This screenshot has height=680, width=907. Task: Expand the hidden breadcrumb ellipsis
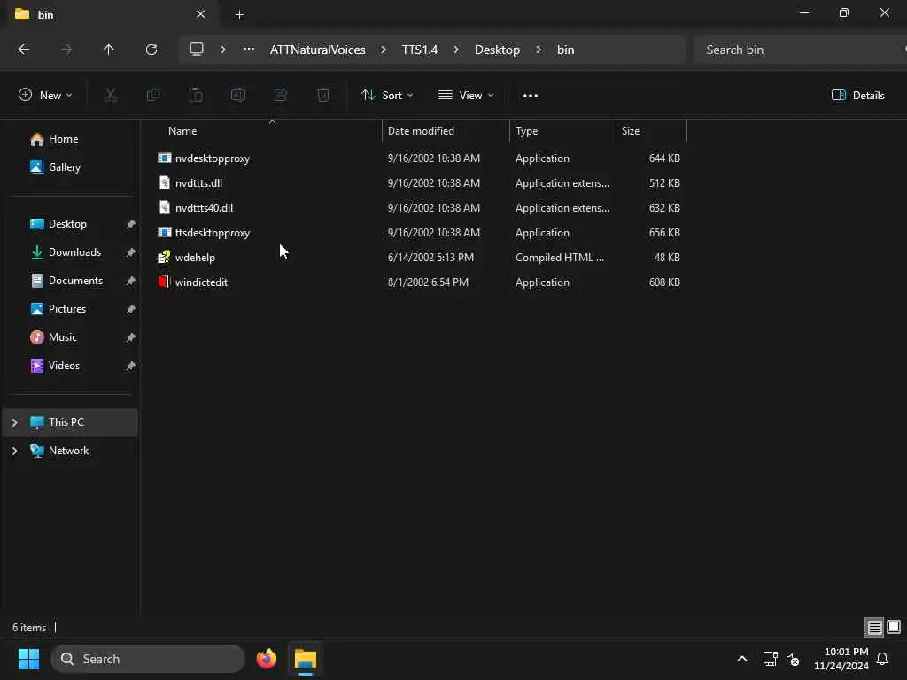(x=249, y=50)
